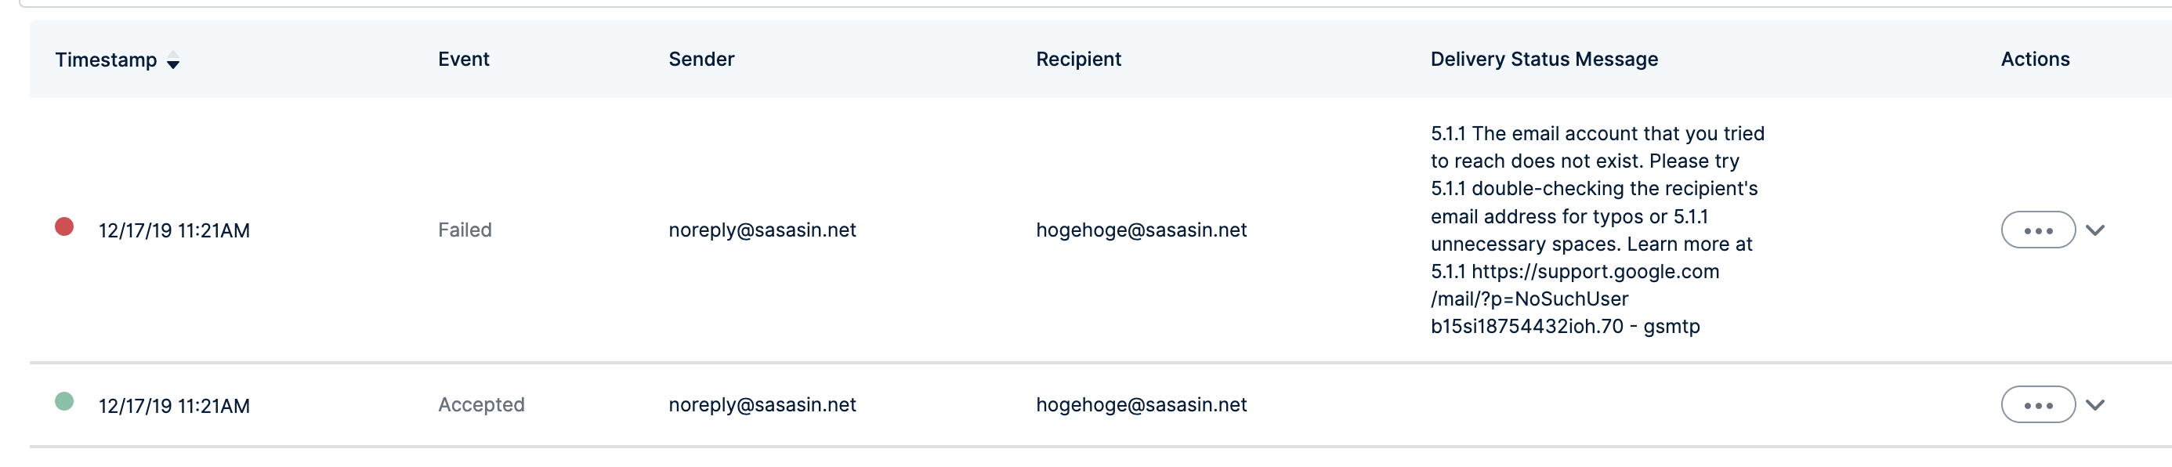Image resolution: width=2172 pixels, height=467 pixels.
Task: Sort by Timestamp column header
Action: point(106,60)
